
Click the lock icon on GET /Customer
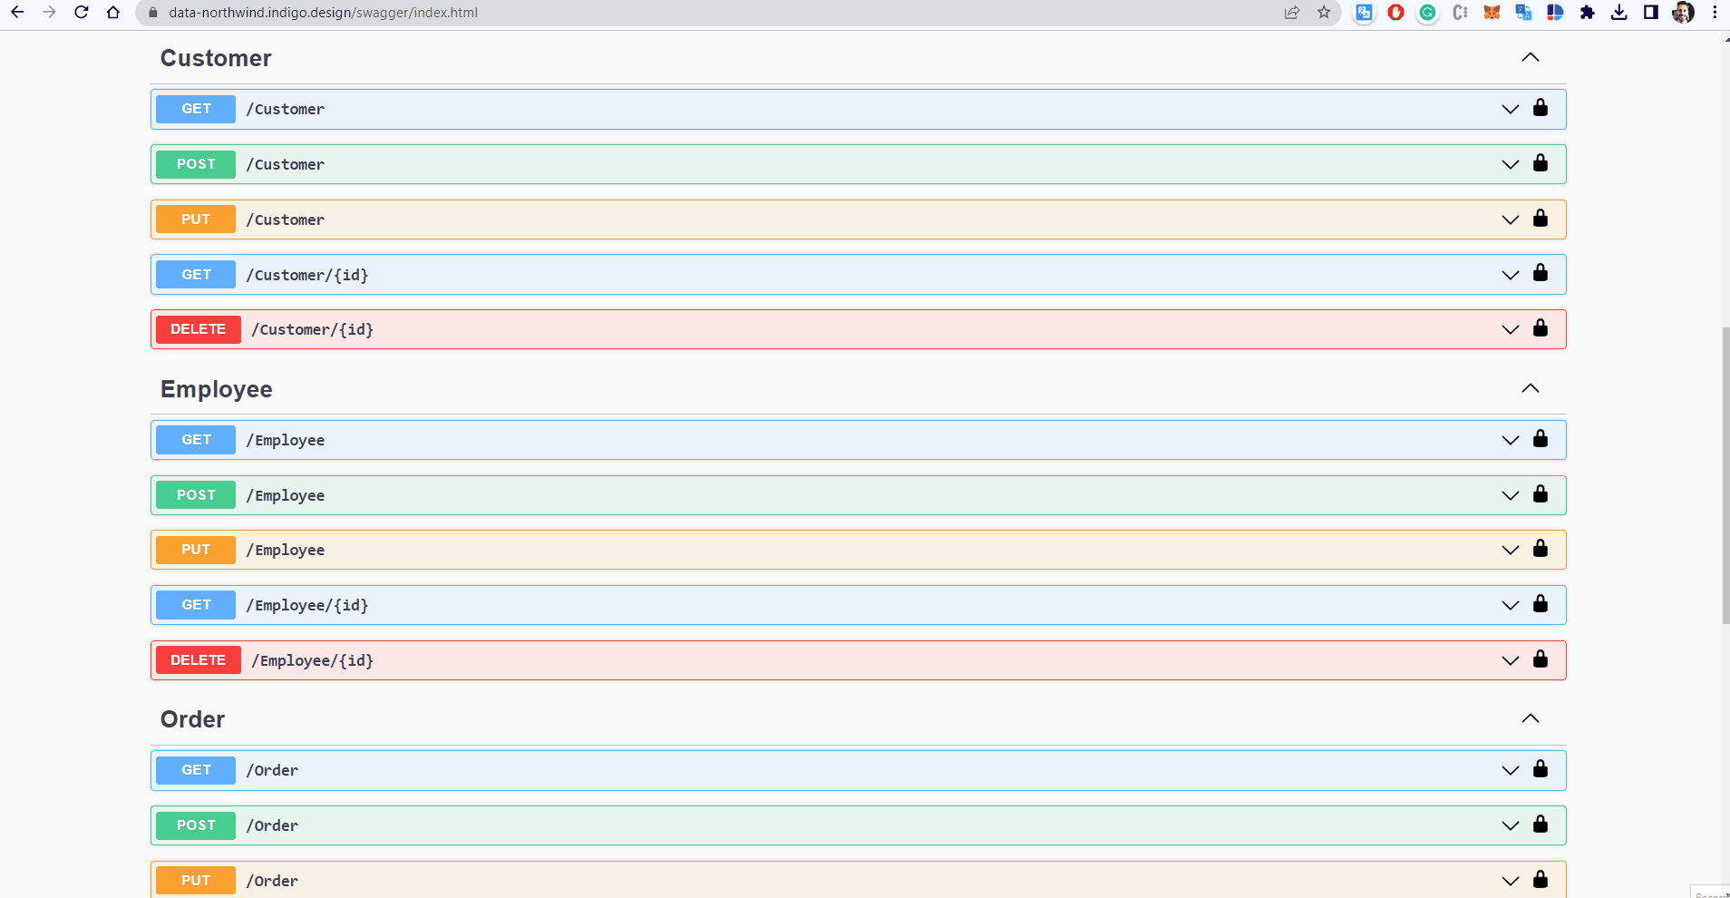click(1540, 108)
